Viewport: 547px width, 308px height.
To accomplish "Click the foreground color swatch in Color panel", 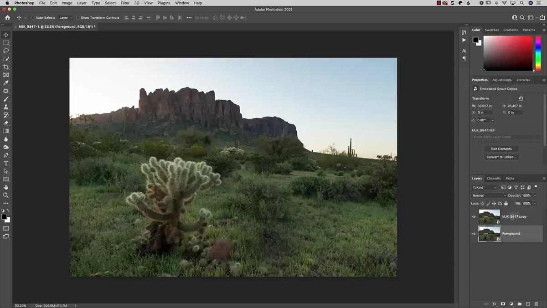I will pos(475,40).
